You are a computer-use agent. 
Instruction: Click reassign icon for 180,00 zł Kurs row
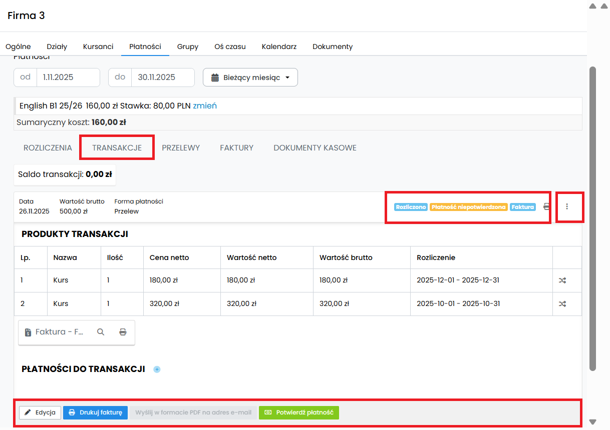(562, 280)
